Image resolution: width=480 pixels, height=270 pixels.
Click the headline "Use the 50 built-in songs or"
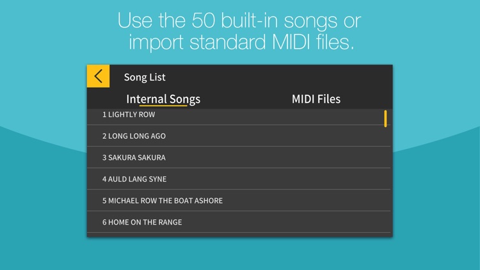coord(239,20)
